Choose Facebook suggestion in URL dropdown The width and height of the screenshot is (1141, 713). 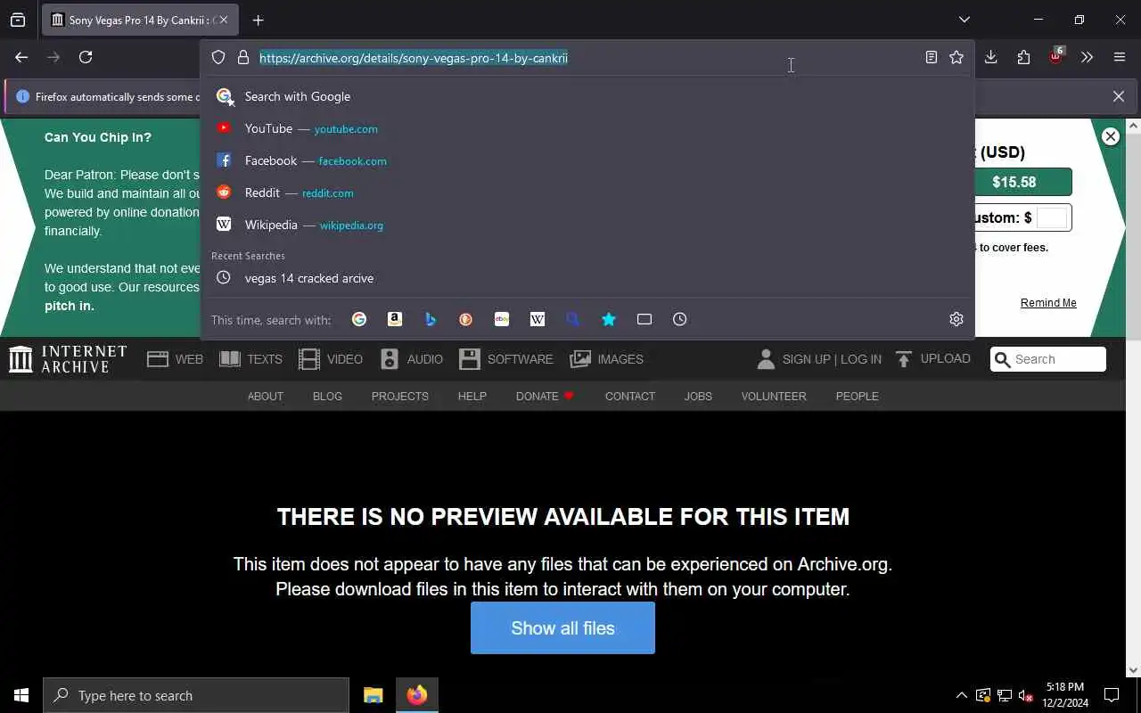587,160
